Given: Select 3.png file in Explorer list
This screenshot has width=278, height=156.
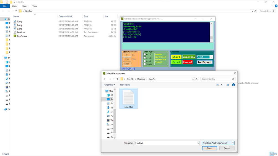Looking at the screenshot, I should click(x=20, y=29).
